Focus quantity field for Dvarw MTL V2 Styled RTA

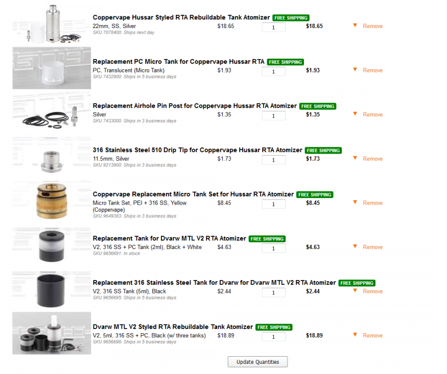[273, 337]
